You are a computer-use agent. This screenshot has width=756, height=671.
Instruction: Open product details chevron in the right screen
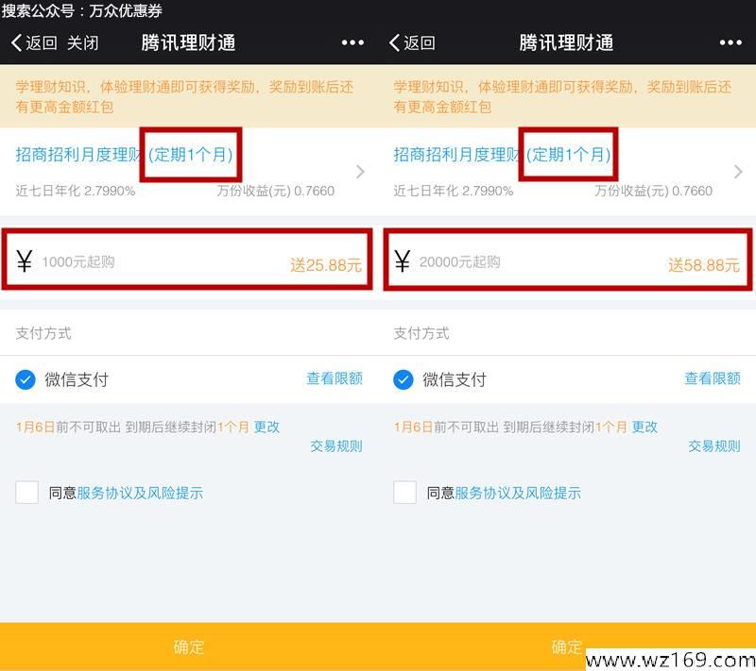738,172
